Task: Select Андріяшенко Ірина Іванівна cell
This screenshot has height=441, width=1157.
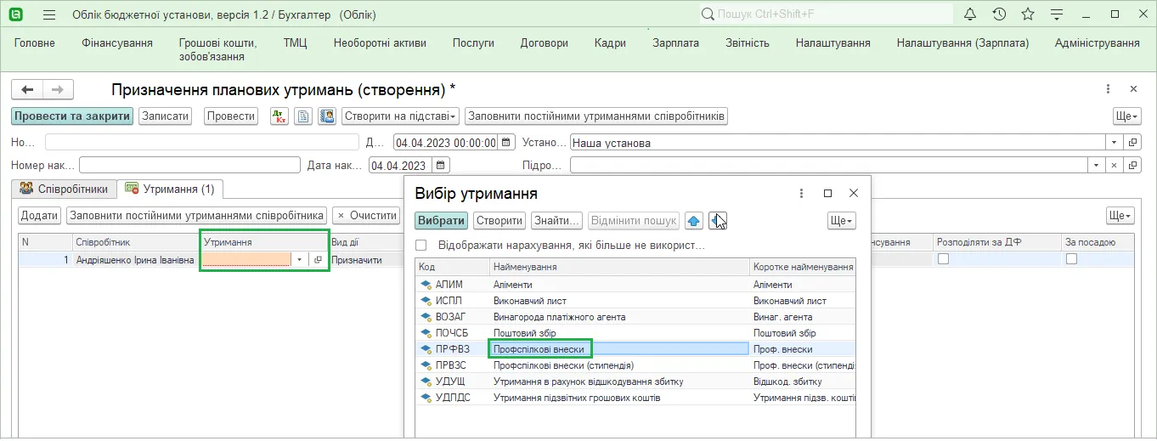Action: [135, 260]
